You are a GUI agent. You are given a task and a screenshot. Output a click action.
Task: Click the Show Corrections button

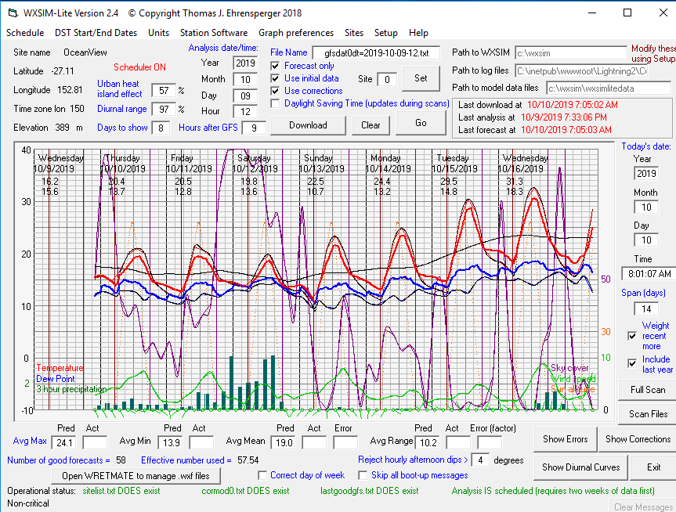click(x=638, y=439)
